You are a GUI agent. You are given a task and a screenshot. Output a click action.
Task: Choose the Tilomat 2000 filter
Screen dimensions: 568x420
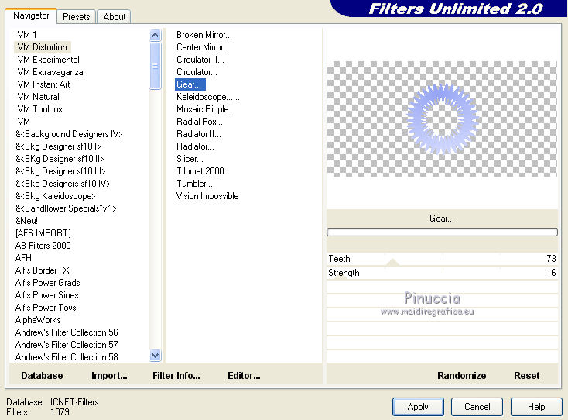(x=200, y=170)
